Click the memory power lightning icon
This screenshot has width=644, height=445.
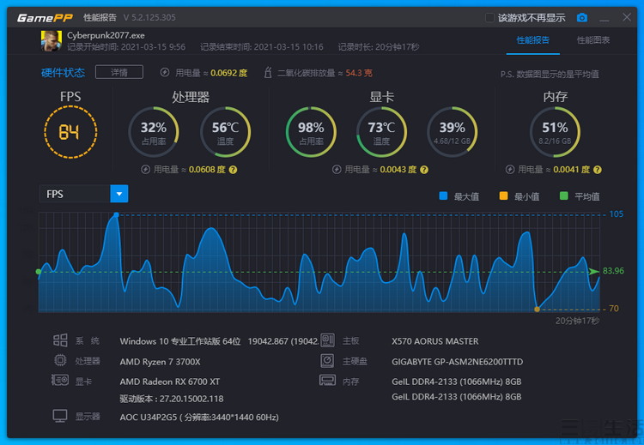(x=510, y=170)
